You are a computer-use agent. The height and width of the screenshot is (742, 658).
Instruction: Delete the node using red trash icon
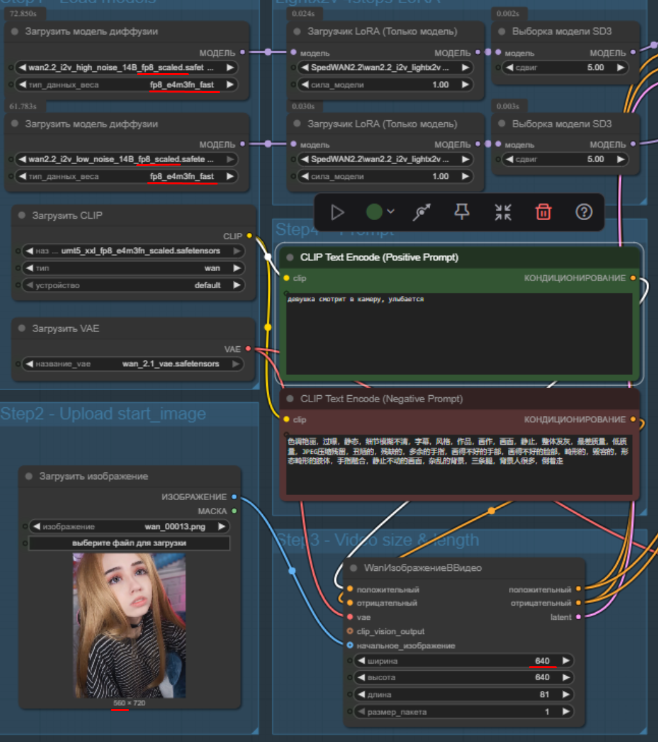pyautogui.click(x=543, y=211)
